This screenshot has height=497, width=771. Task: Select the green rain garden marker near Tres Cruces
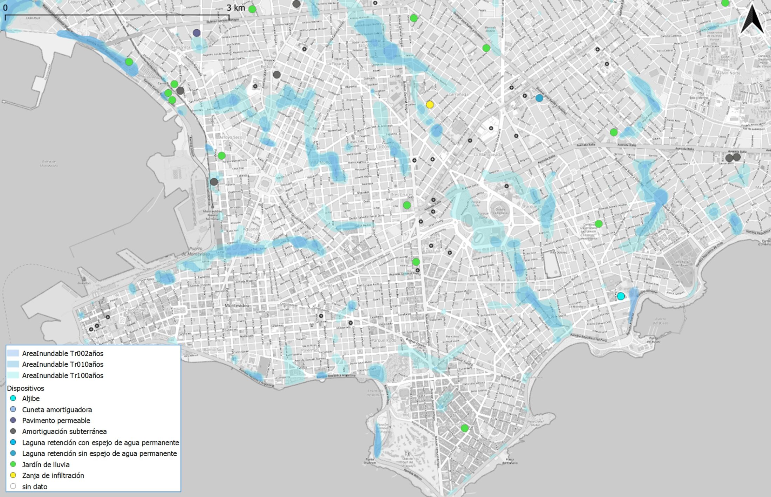[x=407, y=205]
